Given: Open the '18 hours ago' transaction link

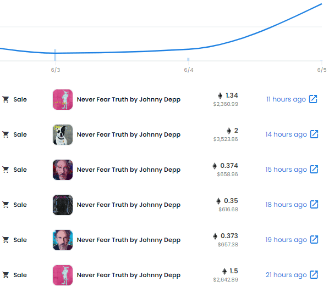Looking at the screenshot, I should point(286,205).
